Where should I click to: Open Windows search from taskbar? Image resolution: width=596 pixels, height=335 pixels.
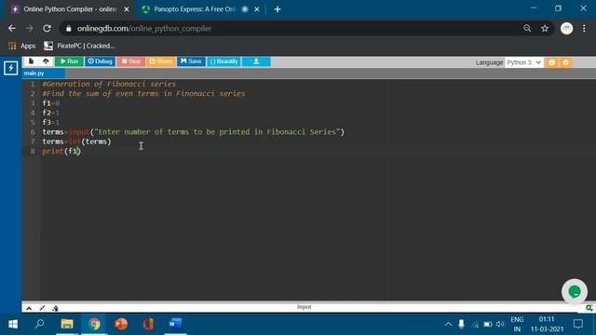tap(39, 324)
